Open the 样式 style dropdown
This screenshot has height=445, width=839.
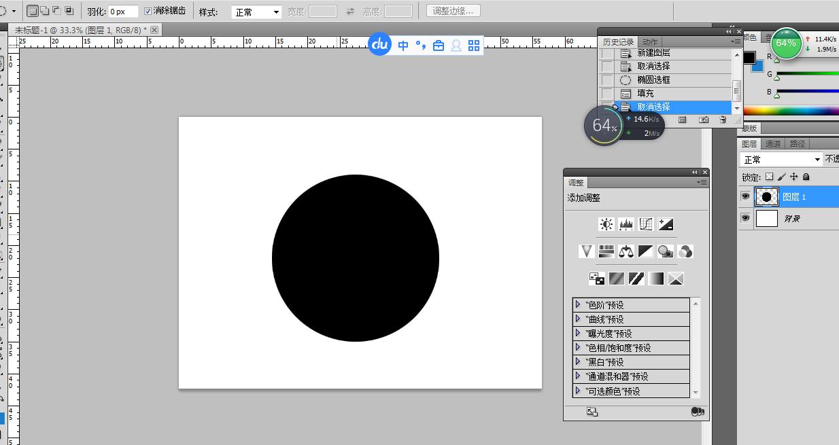click(256, 12)
